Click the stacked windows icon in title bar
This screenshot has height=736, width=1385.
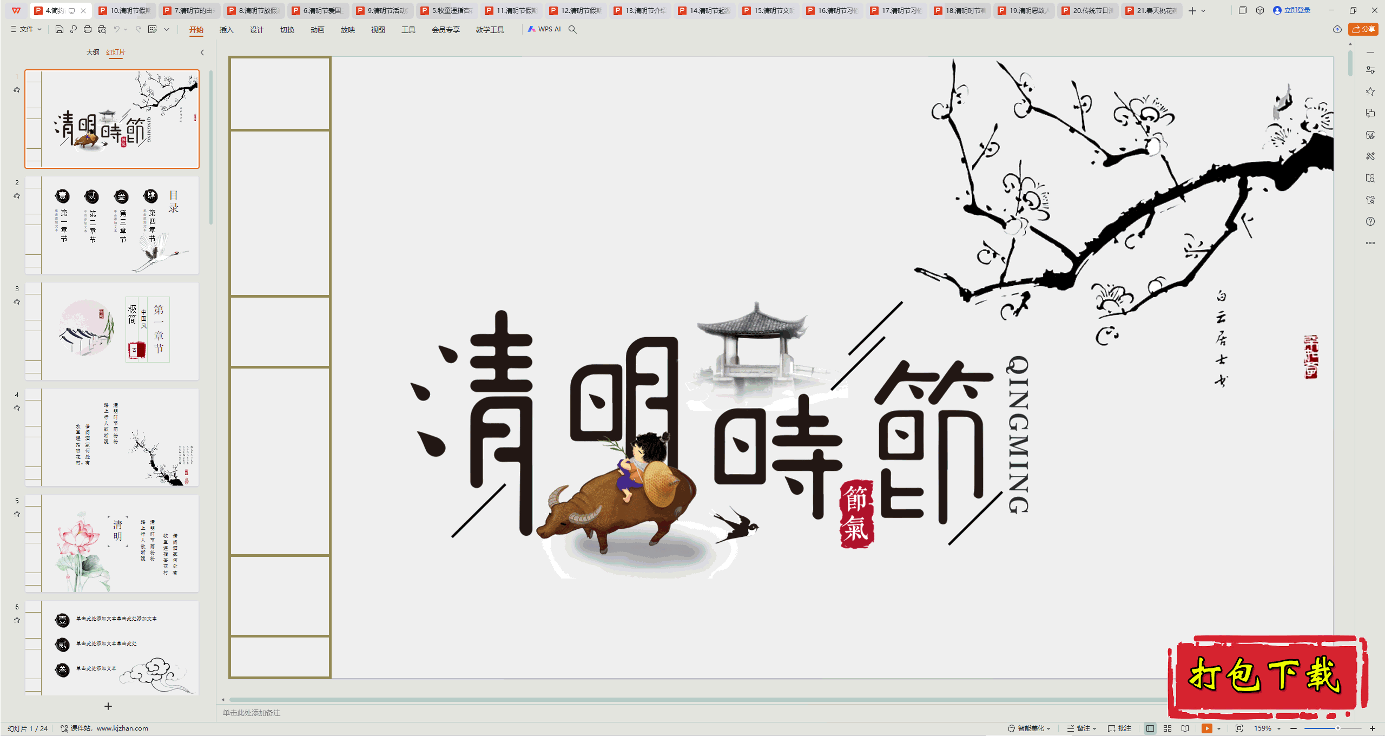pos(1243,10)
